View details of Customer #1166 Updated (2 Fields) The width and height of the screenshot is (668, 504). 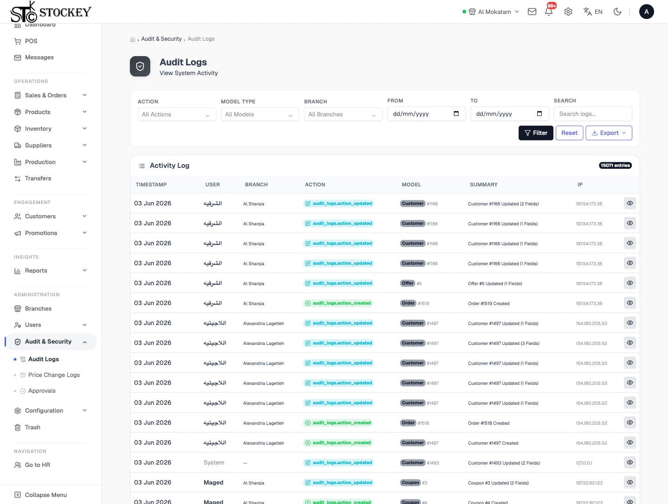coord(630,203)
